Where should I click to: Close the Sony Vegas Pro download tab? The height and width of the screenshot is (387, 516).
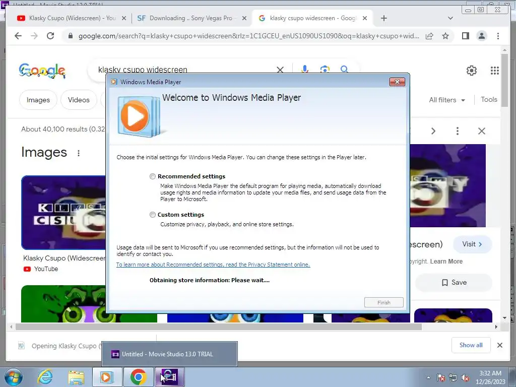[x=244, y=19]
